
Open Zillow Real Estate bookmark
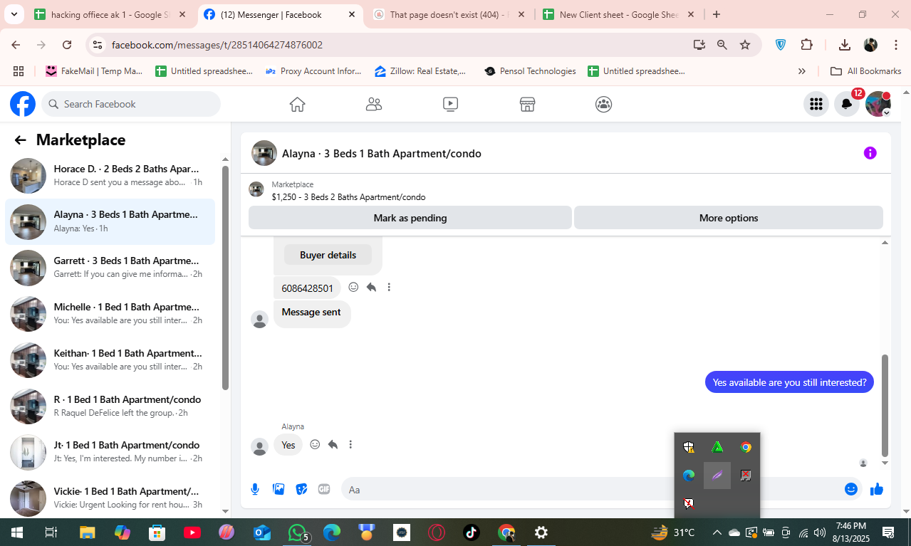(x=420, y=71)
